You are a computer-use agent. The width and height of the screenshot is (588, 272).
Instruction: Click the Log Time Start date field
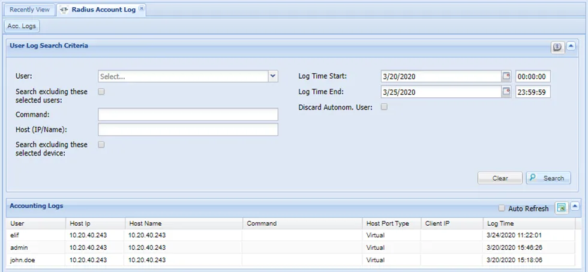(x=441, y=76)
